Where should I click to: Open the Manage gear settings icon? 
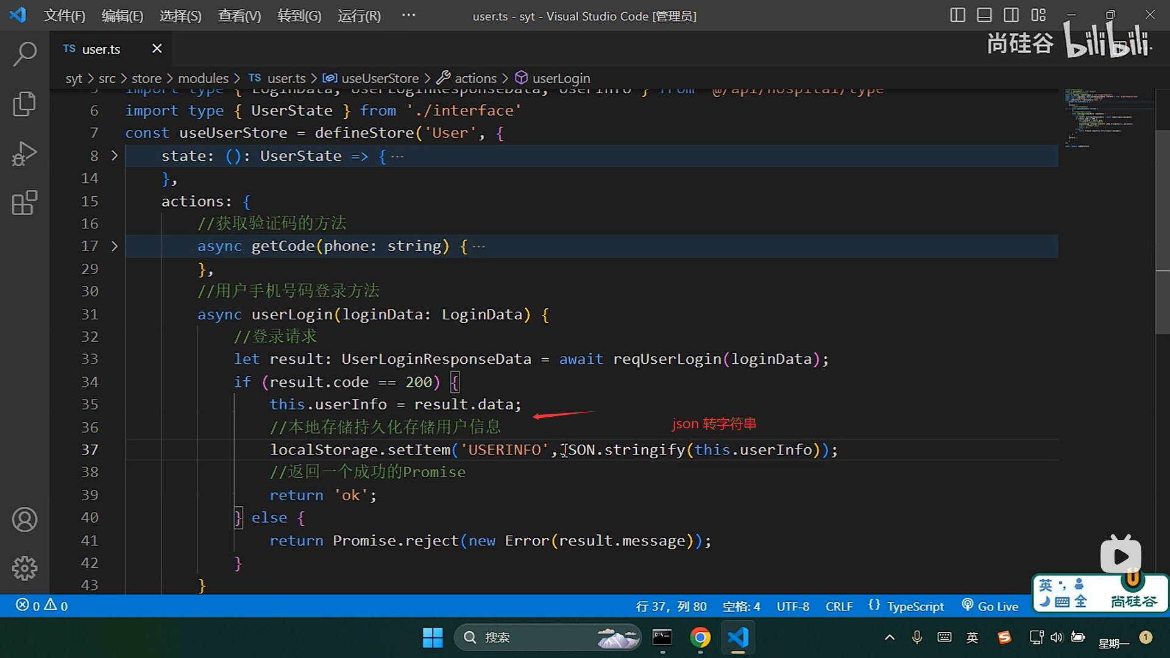click(x=24, y=568)
